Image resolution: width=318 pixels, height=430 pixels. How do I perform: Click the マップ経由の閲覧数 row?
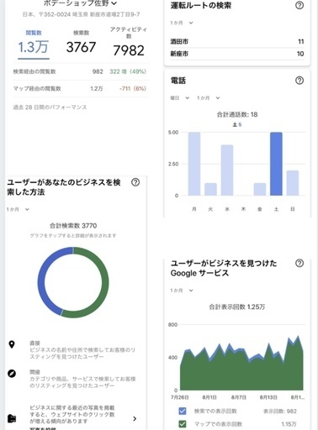[x=81, y=89]
